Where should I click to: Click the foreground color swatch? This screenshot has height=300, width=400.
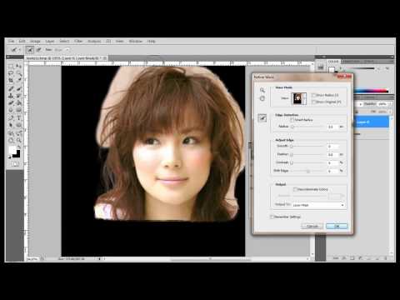click(12, 150)
